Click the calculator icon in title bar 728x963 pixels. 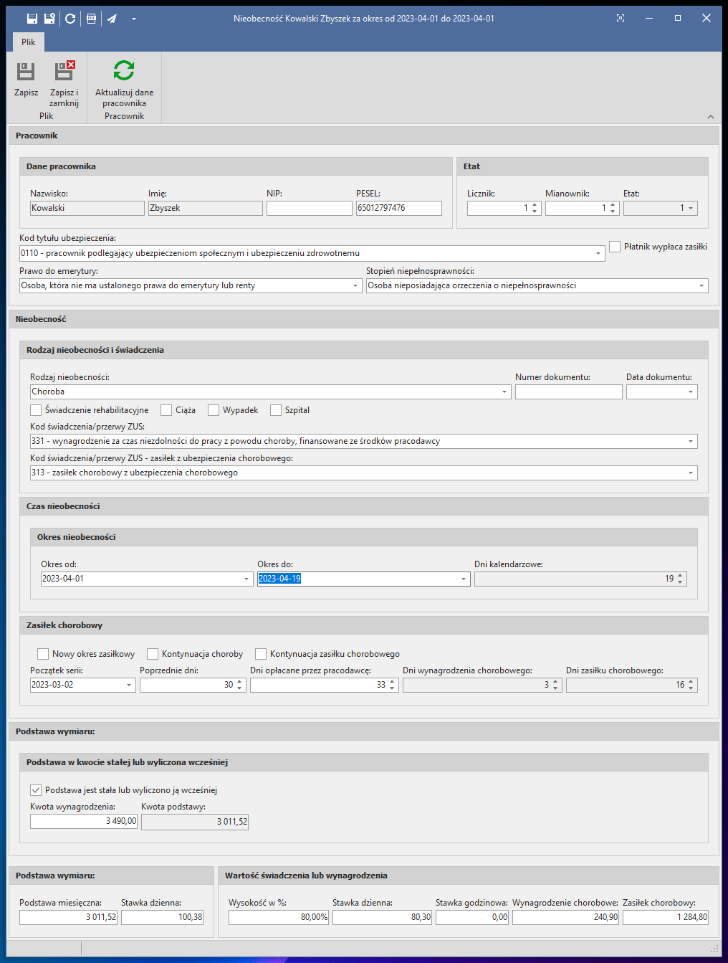tap(91, 19)
